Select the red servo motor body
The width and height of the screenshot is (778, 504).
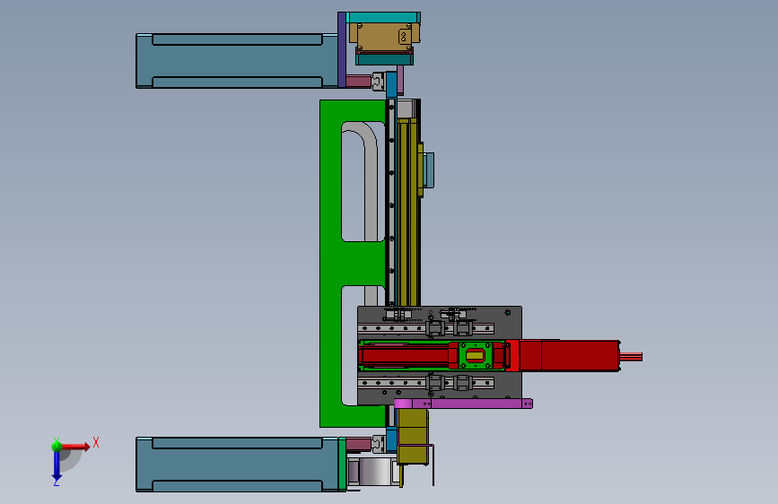[569, 356]
